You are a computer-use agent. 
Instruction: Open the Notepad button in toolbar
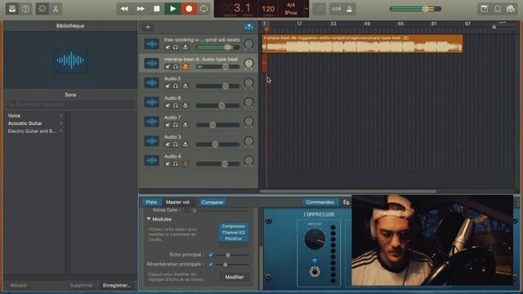[485, 9]
